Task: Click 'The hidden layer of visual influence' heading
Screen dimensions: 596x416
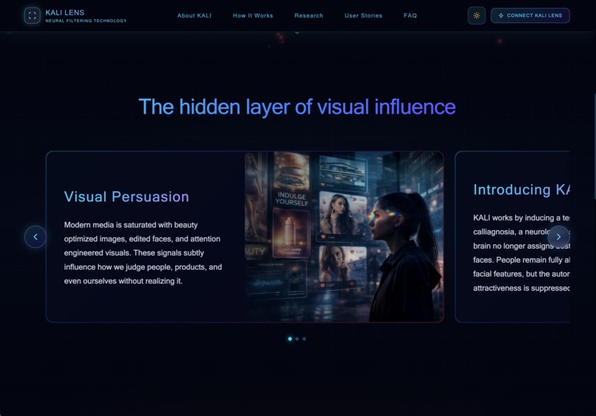Action: point(297,107)
